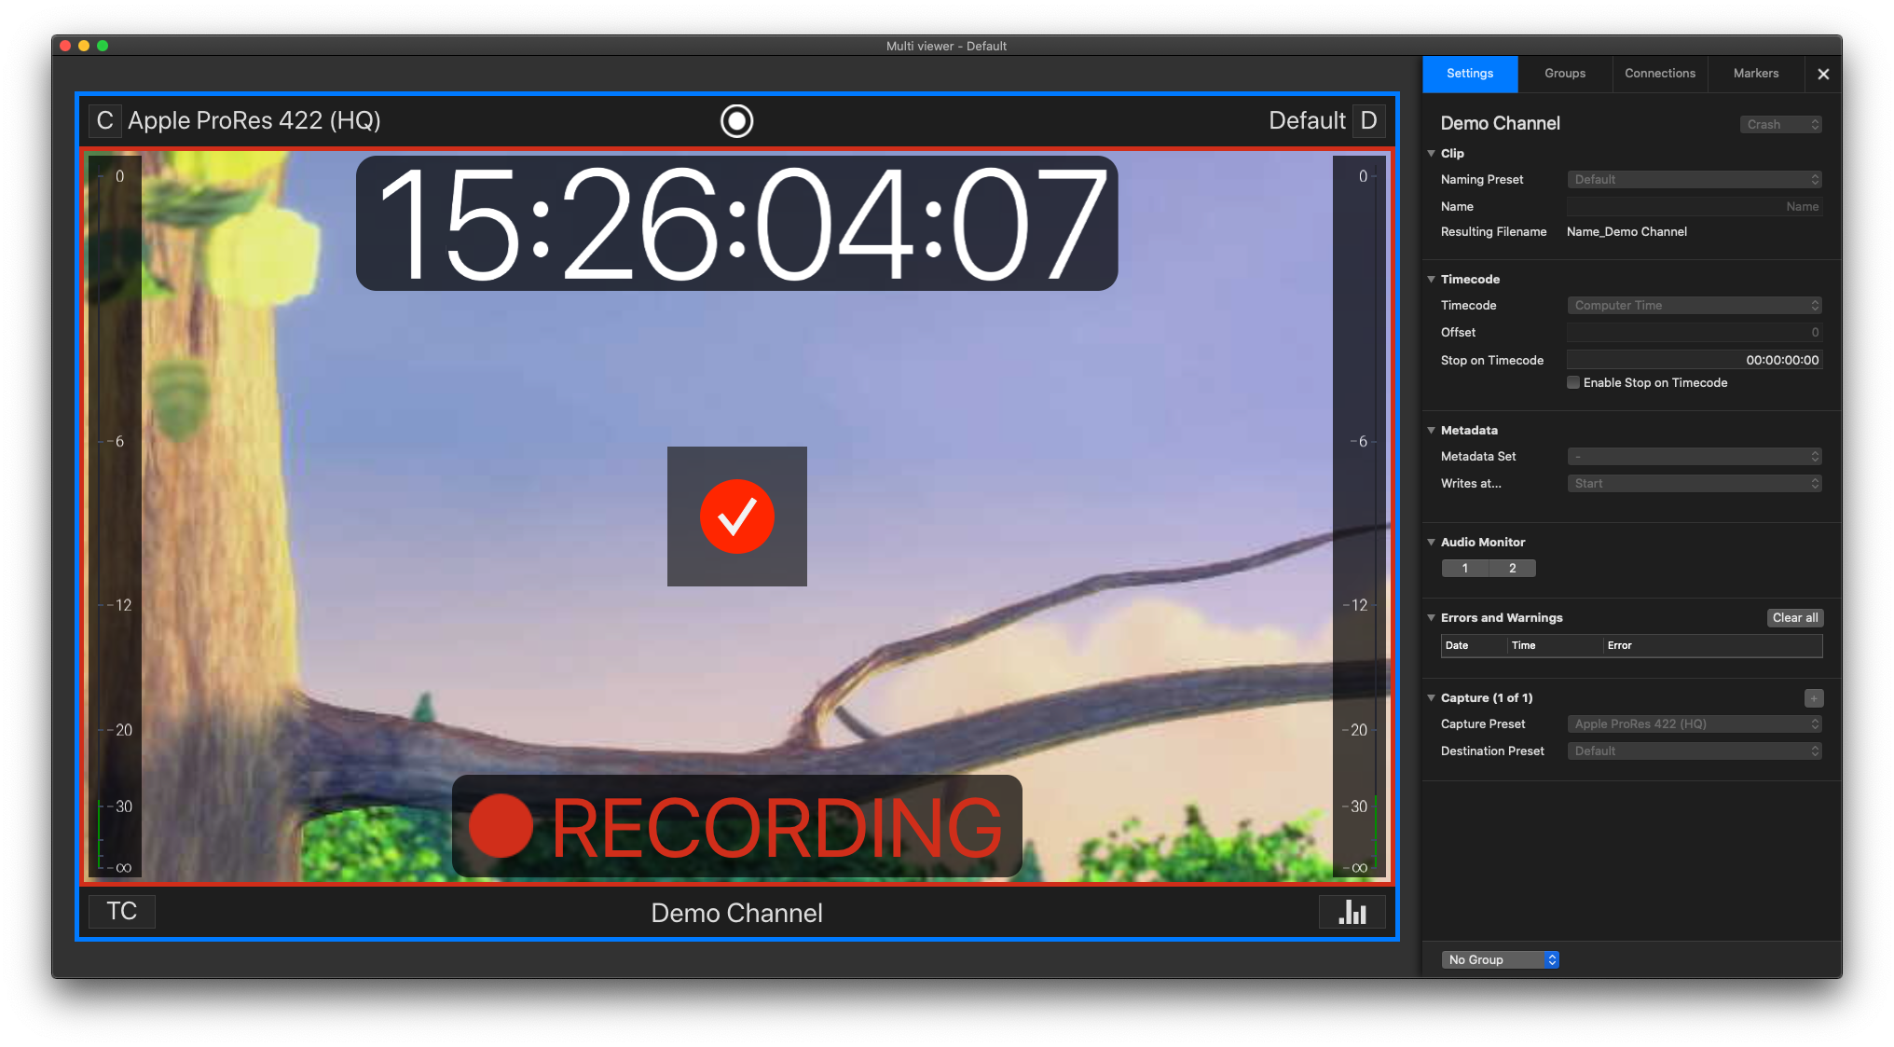This screenshot has width=1894, height=1047.
Task: Switch to the Groups tab
Action: (1565, 74)
